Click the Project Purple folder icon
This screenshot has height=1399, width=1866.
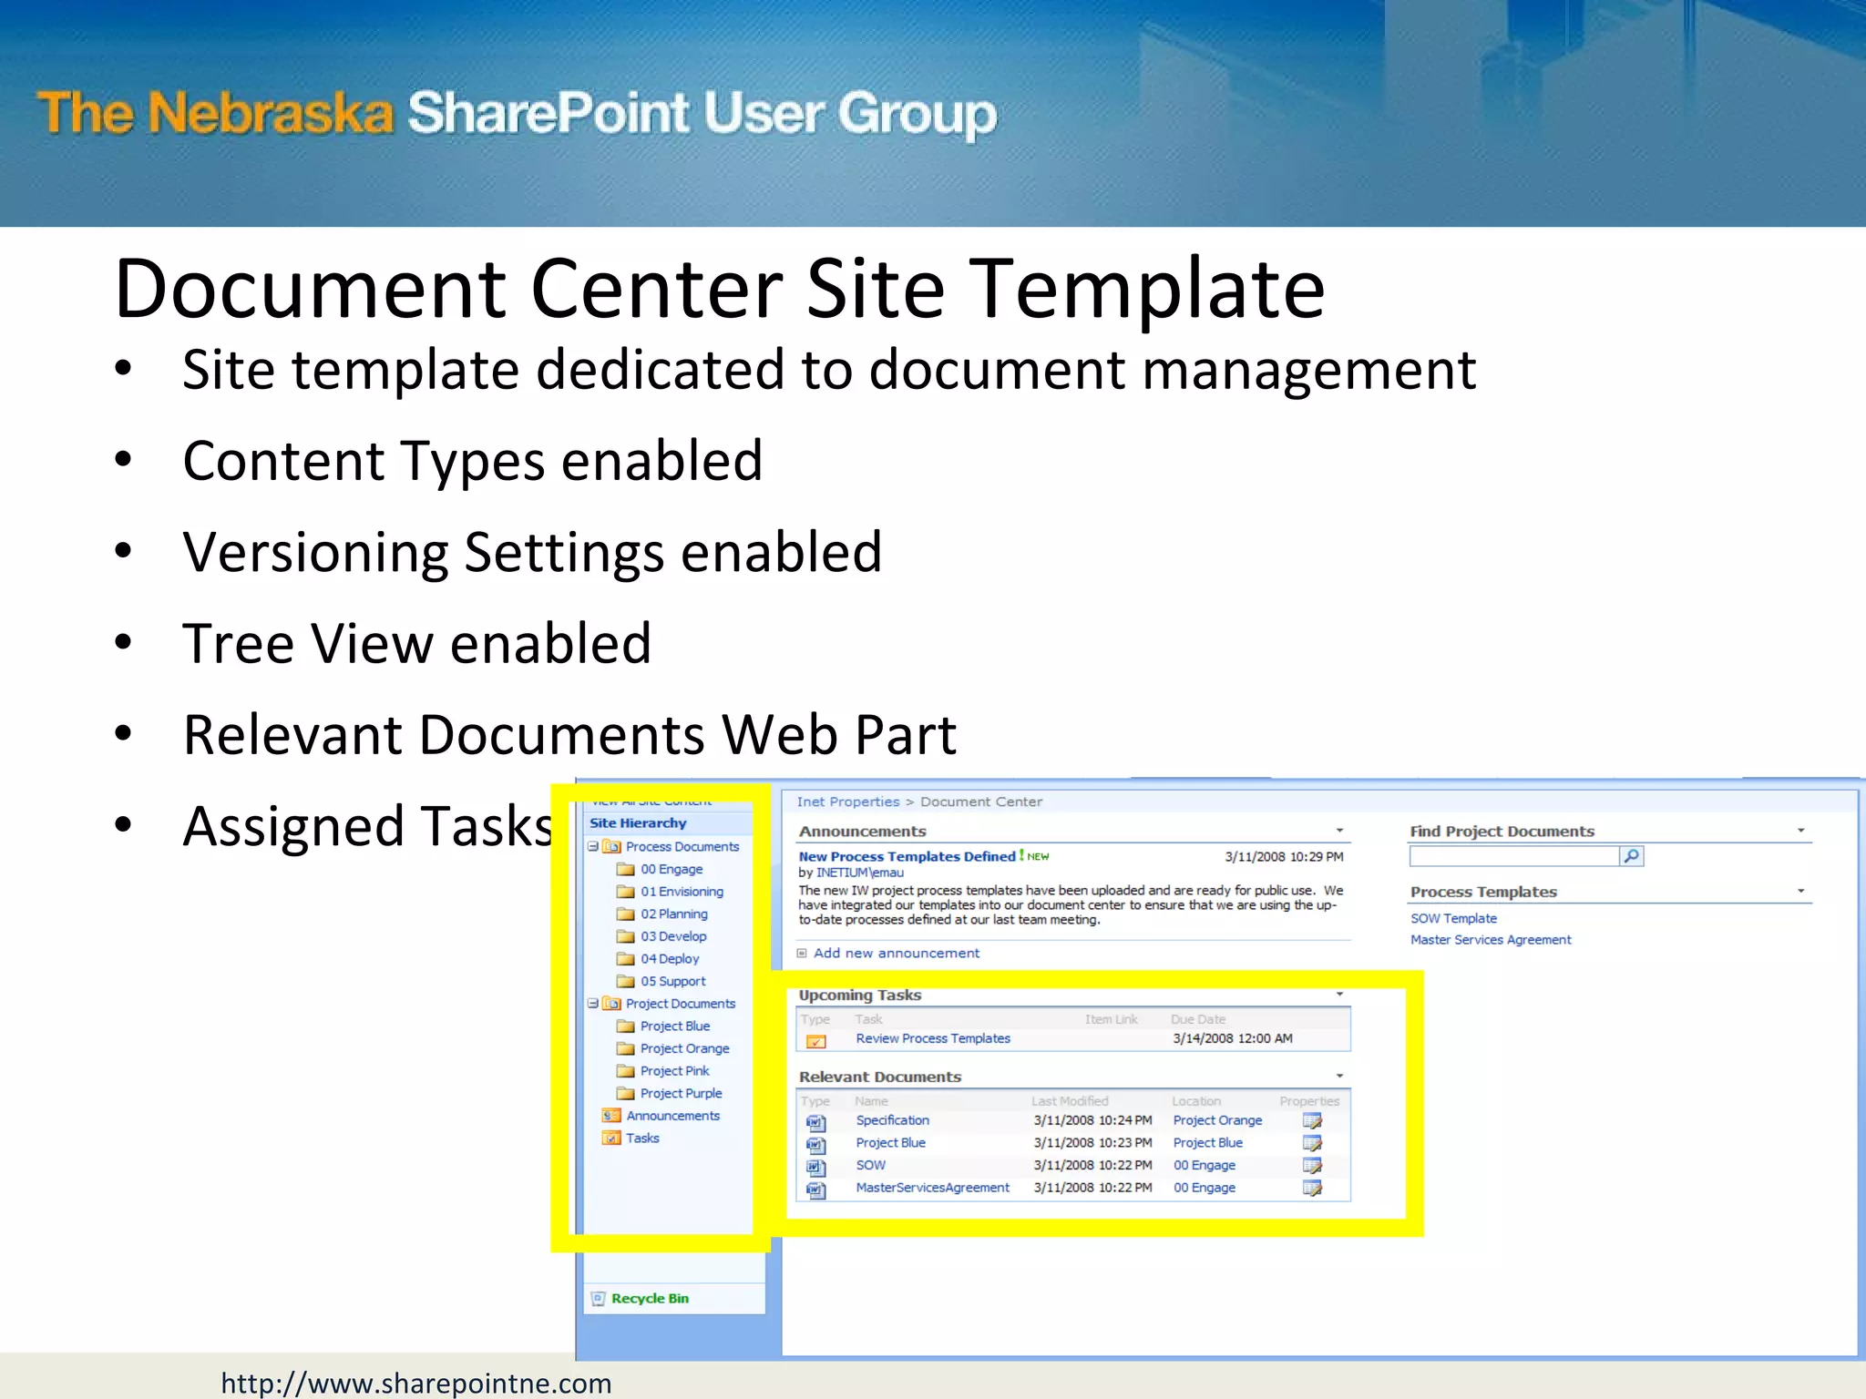click(x=625, y=1093)
